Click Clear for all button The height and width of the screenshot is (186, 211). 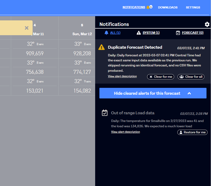coord(191,77)
